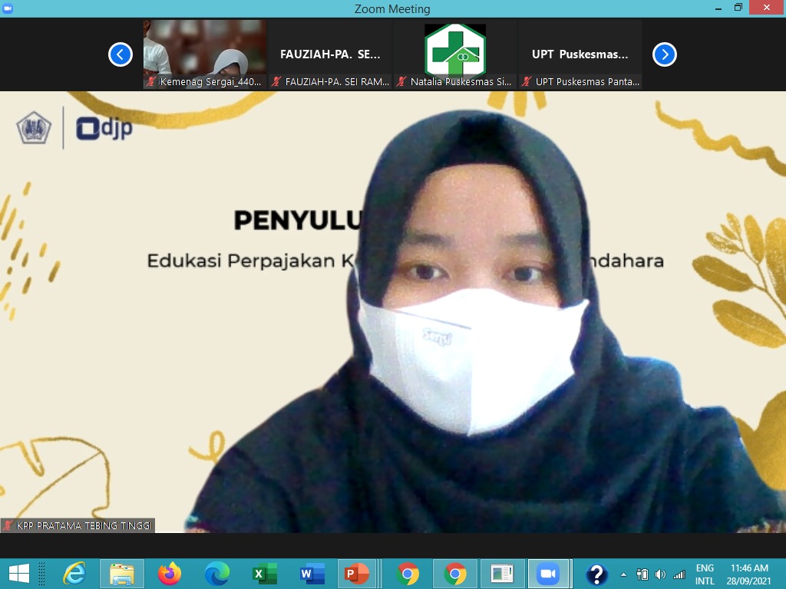Show previous participants with left arrow

click(121, 54)
